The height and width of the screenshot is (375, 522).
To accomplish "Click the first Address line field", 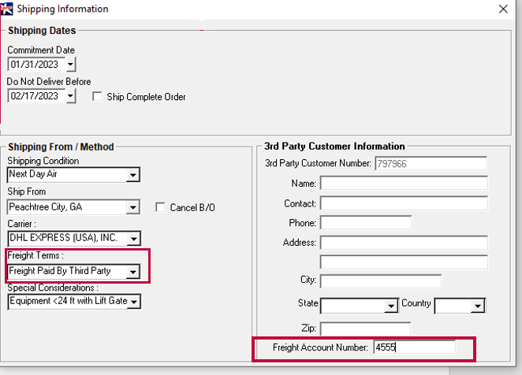I will (x=403, y=243).
